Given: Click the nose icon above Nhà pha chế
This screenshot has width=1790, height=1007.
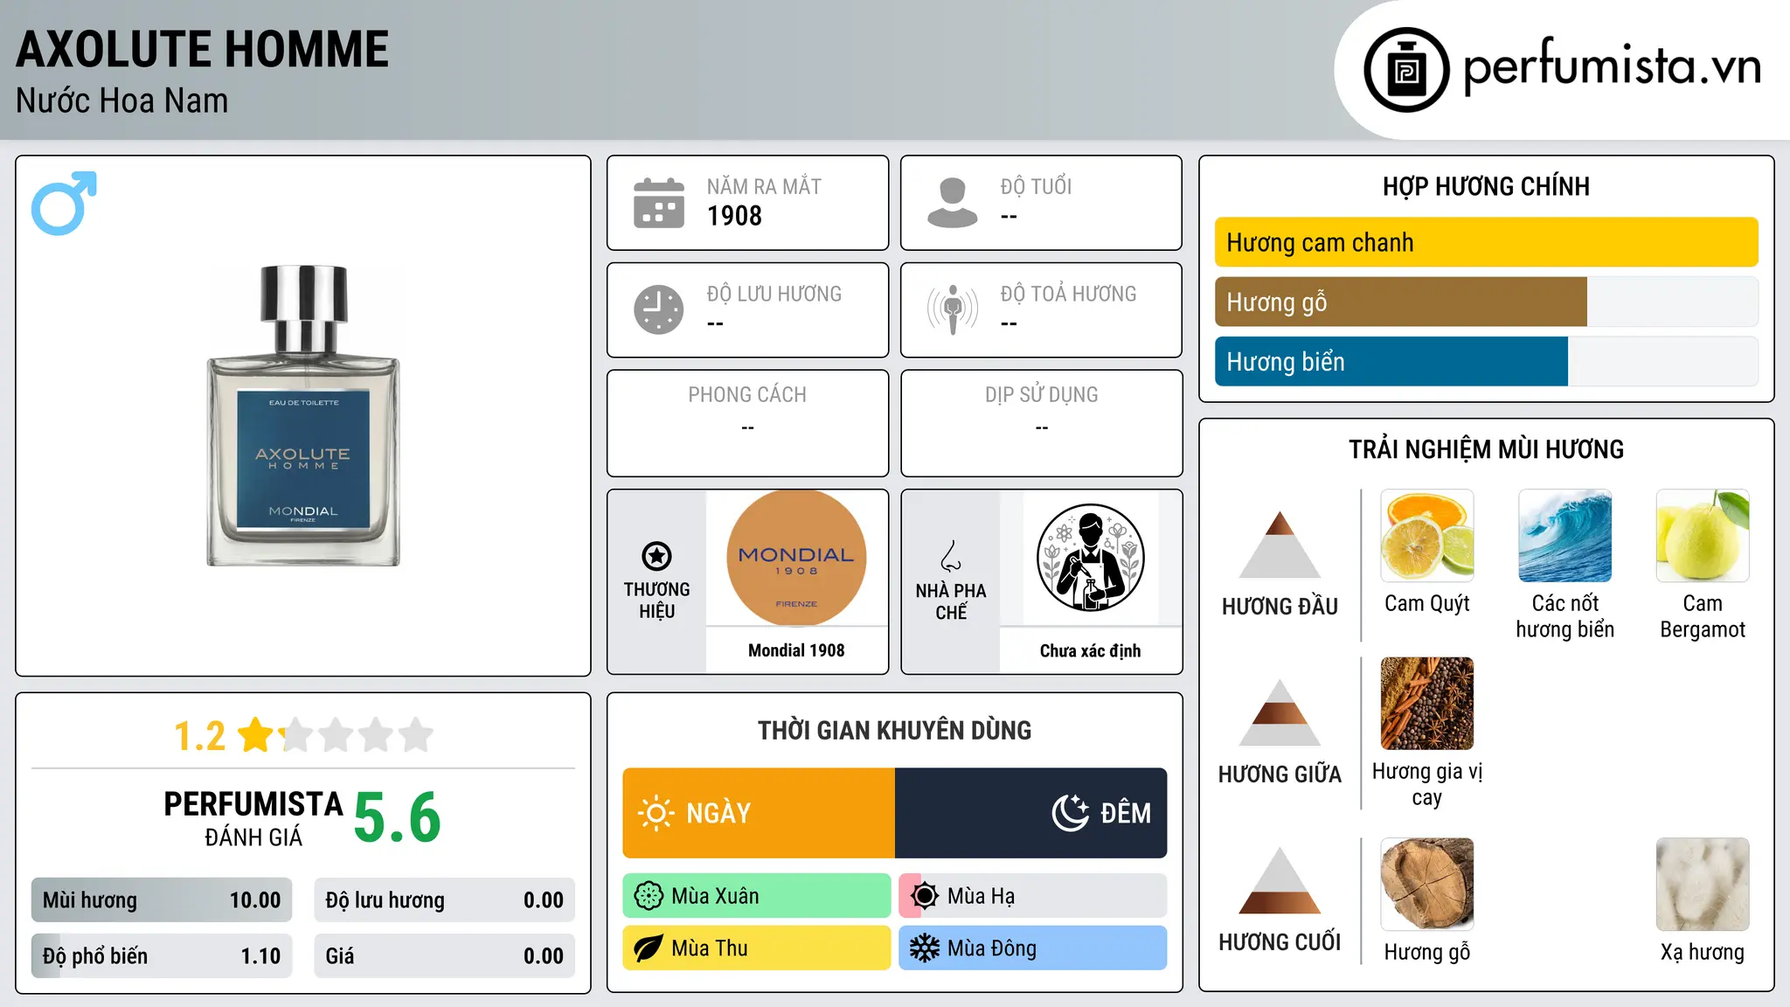Looking at the screenshot, I should pos(951,556).
